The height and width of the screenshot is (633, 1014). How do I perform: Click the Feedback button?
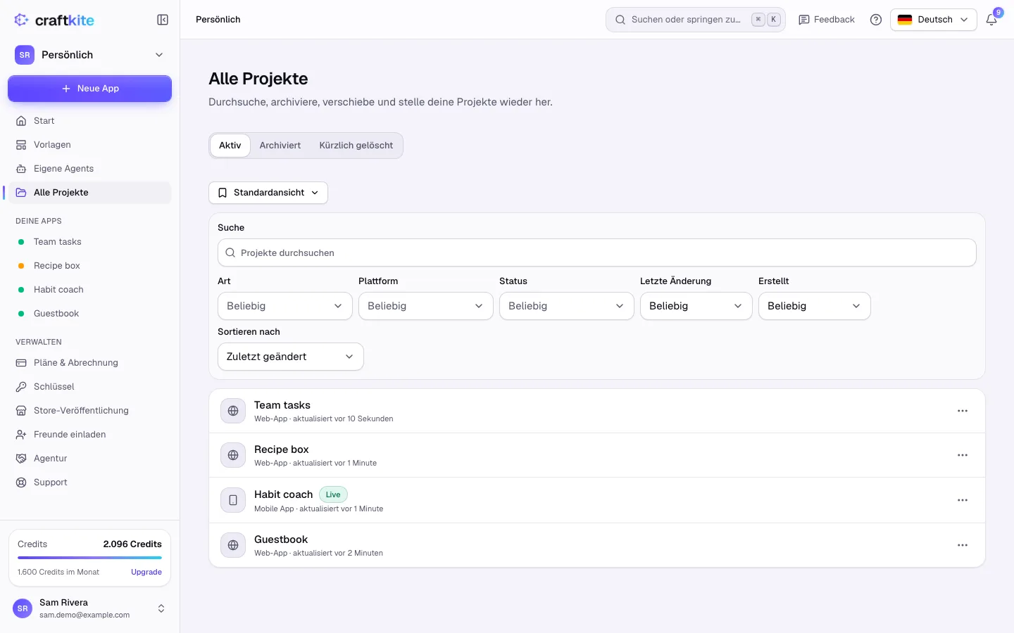(x=827, y=20)
